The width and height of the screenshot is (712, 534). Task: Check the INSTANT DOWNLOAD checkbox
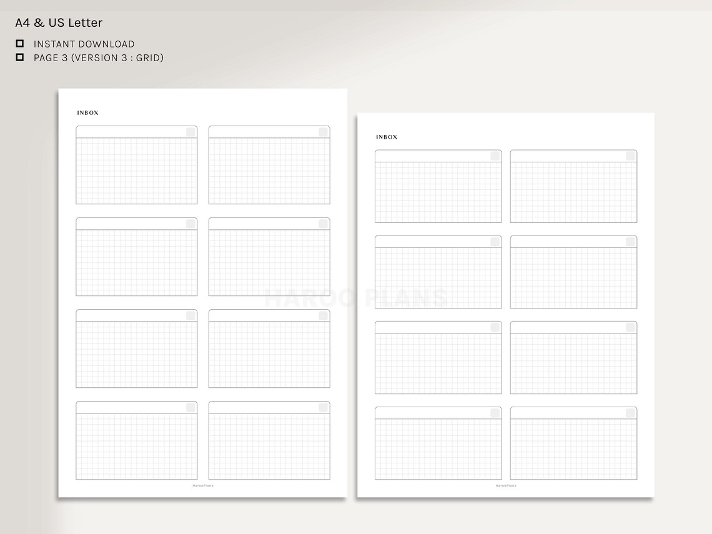click(21, 44)
